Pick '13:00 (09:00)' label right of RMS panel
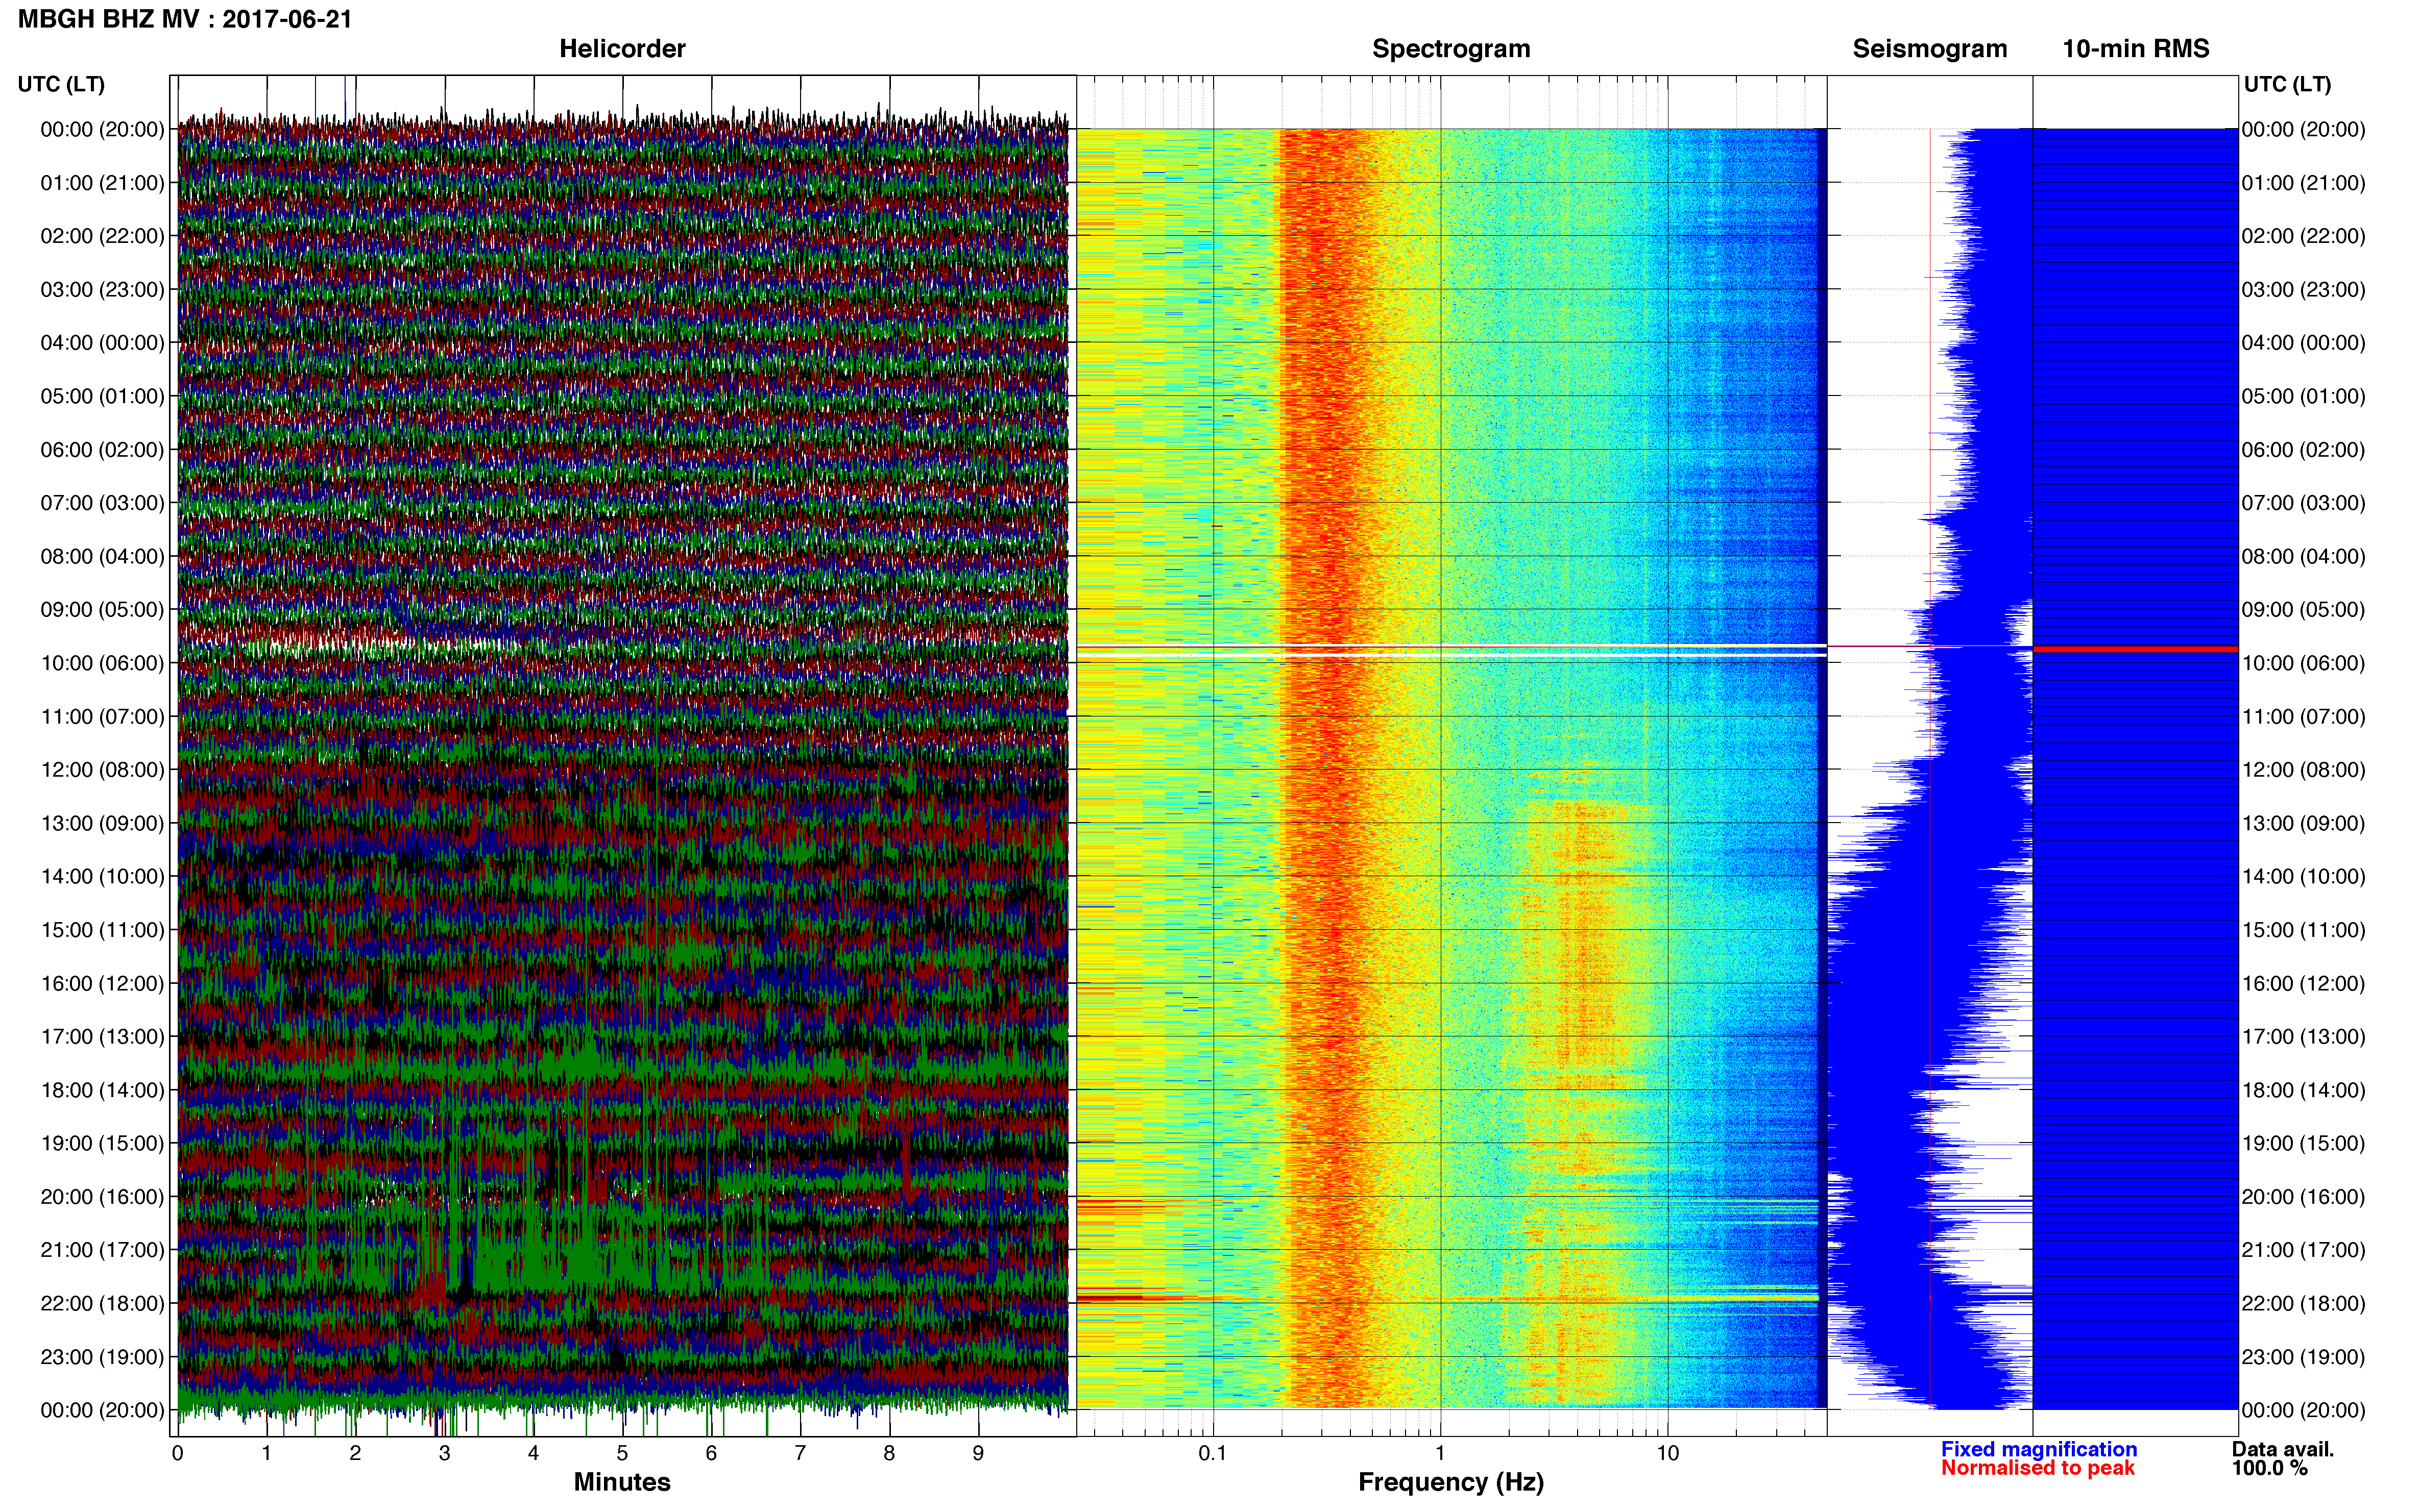Screen dimensions: 2420x1512 (x=2304, y=824)
